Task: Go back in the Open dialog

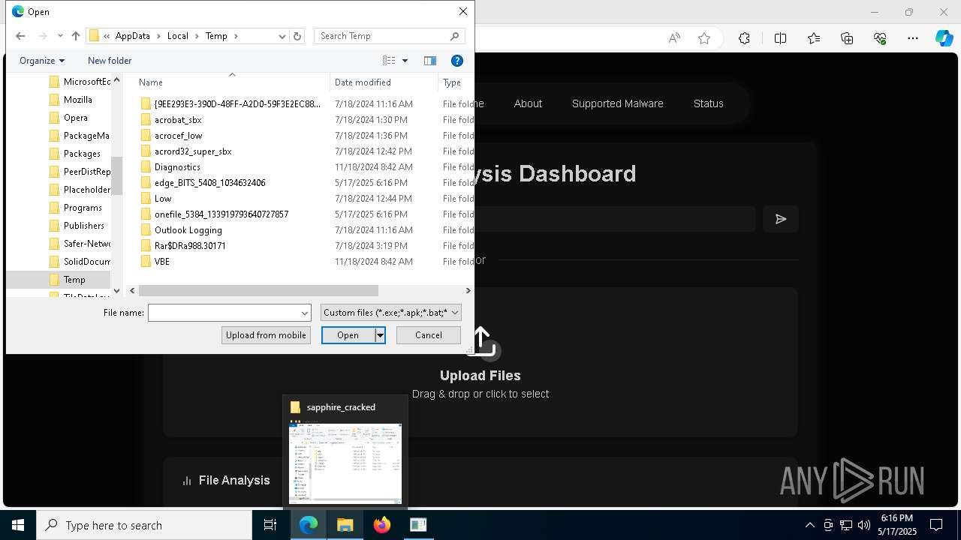Action: pos(20,36)
